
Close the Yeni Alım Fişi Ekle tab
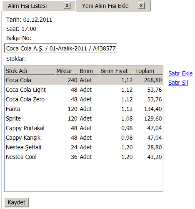coord(141,6)
